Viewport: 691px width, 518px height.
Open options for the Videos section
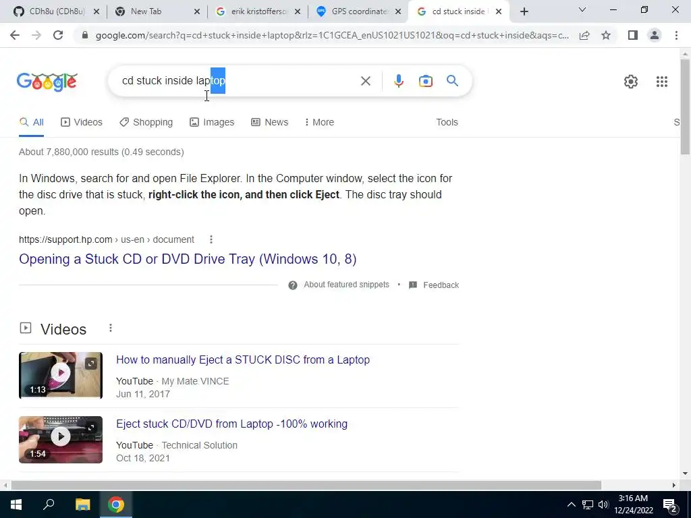(111, 328)
